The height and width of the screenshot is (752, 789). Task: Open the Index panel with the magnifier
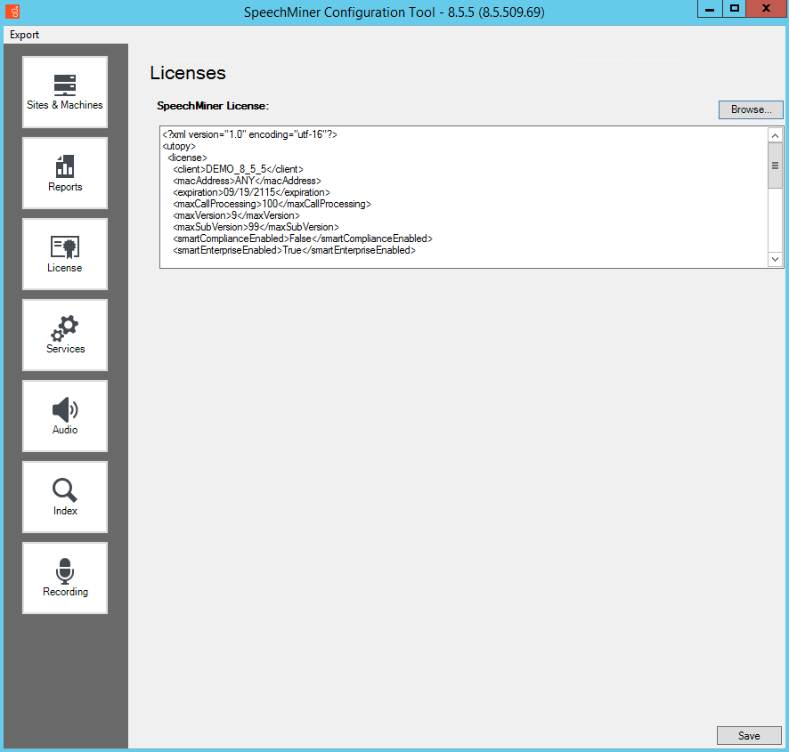tap(65, 497)
